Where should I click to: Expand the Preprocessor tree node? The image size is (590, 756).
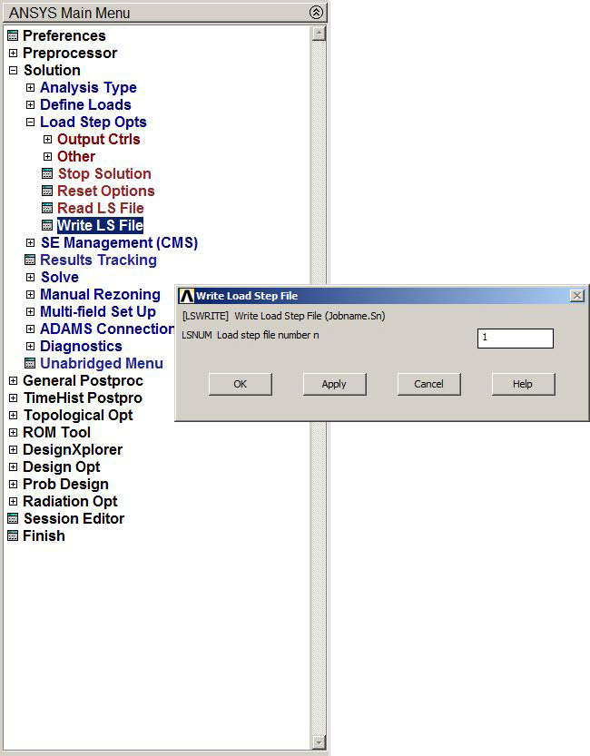13,54
